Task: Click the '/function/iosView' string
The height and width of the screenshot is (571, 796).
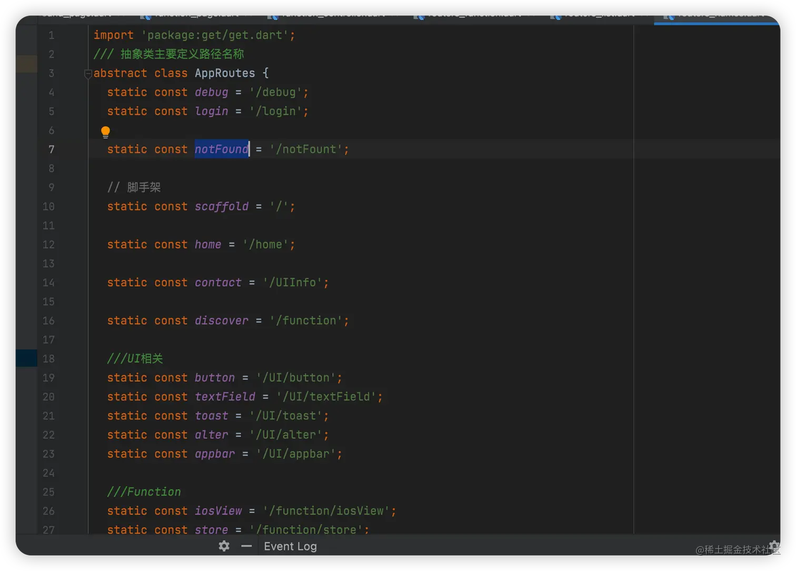Action: (326, 510)
